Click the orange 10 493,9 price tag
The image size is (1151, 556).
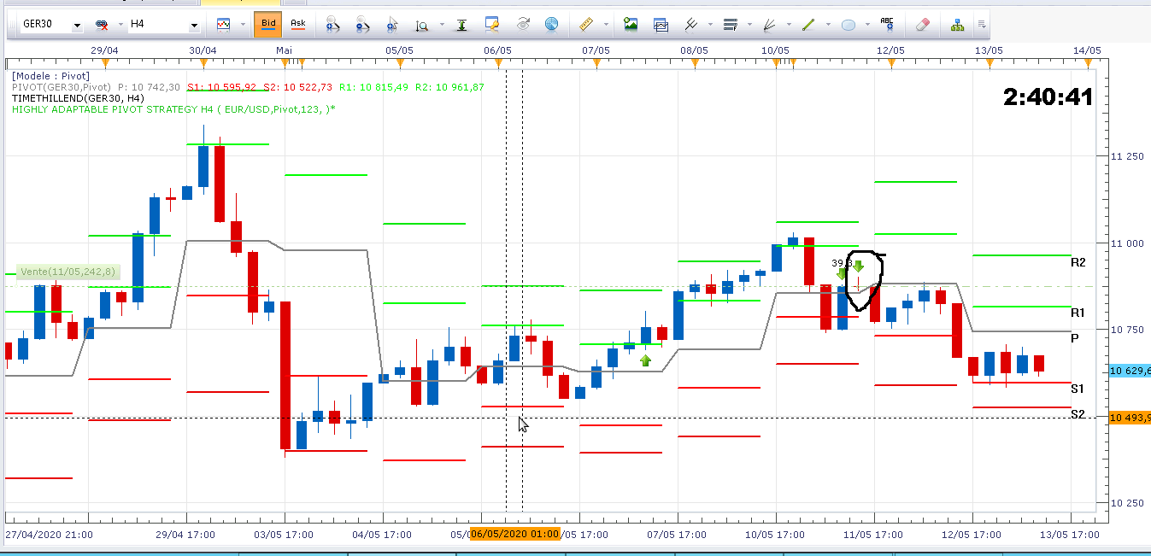point(1130,418)
